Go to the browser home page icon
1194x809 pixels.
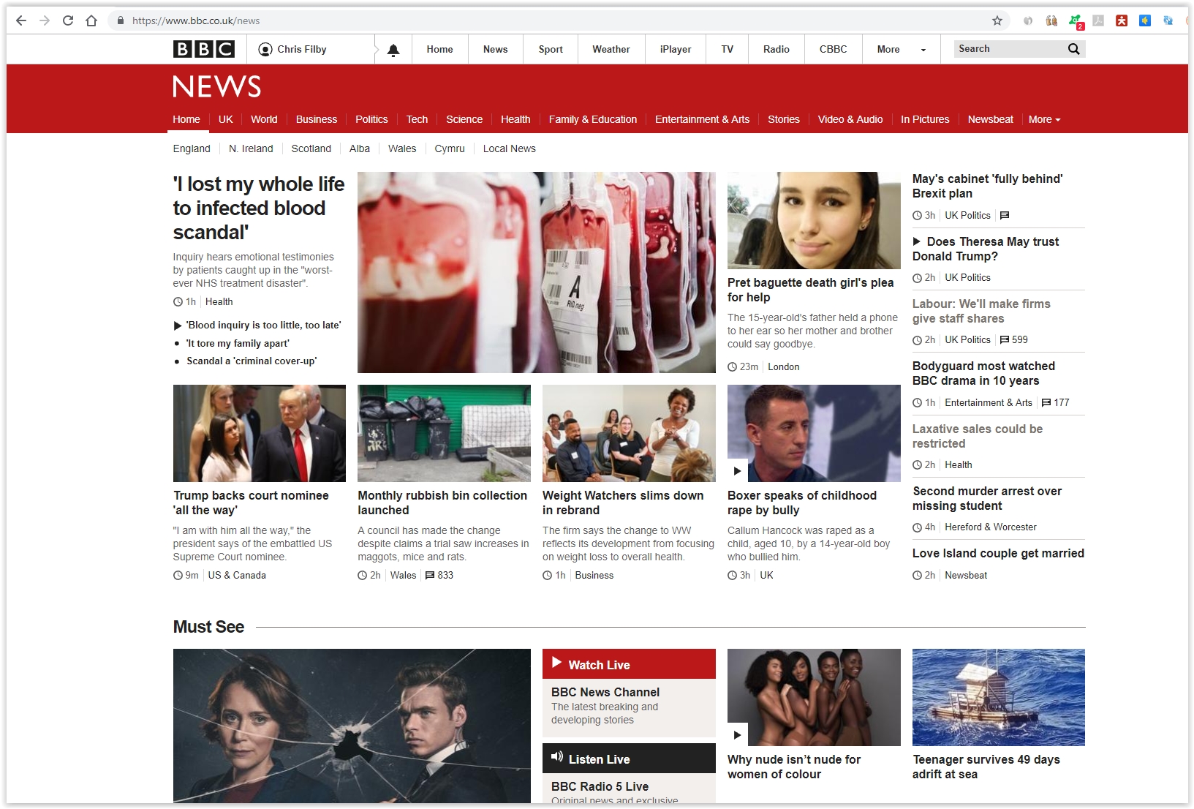click(91, 20)
